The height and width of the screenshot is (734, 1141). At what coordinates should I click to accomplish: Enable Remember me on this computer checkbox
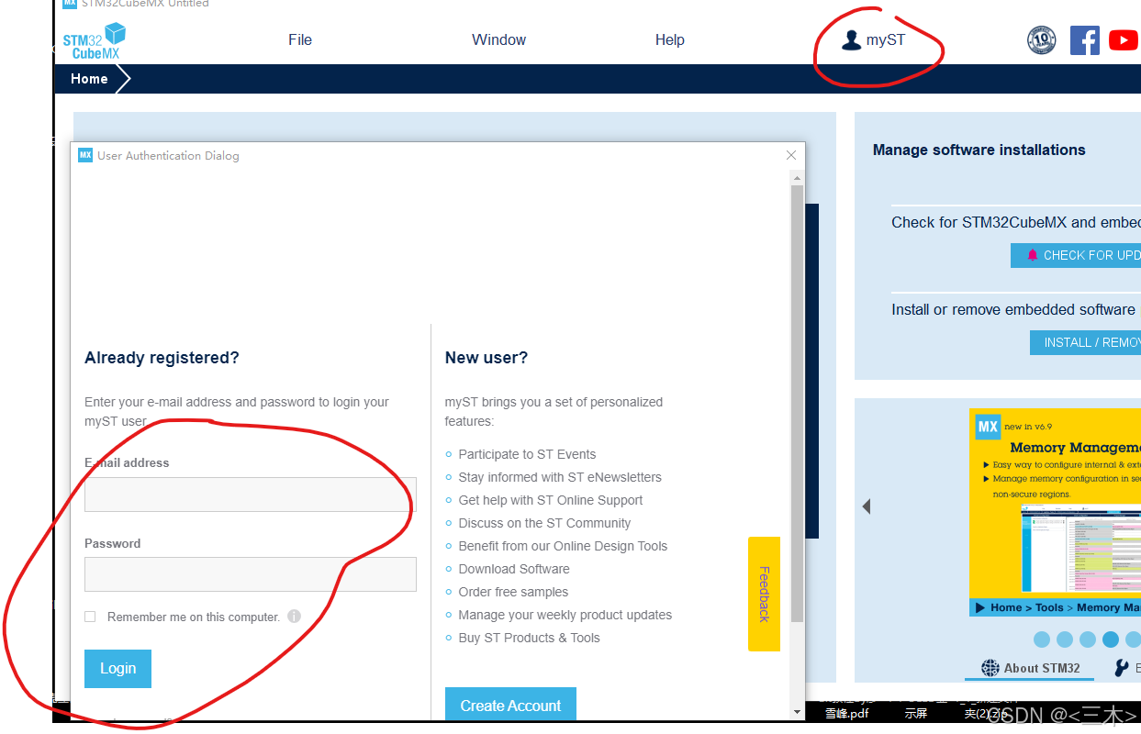click(x=90, y=617)
